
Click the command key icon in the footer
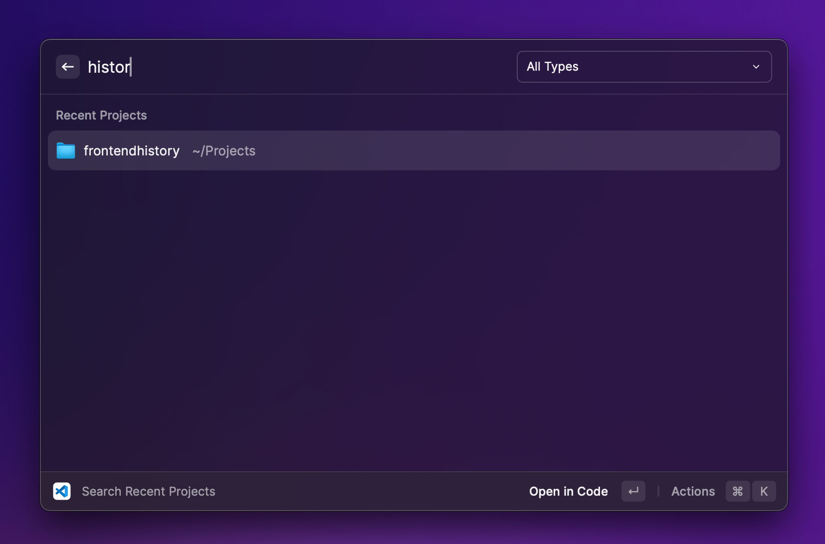coord(737,491)
